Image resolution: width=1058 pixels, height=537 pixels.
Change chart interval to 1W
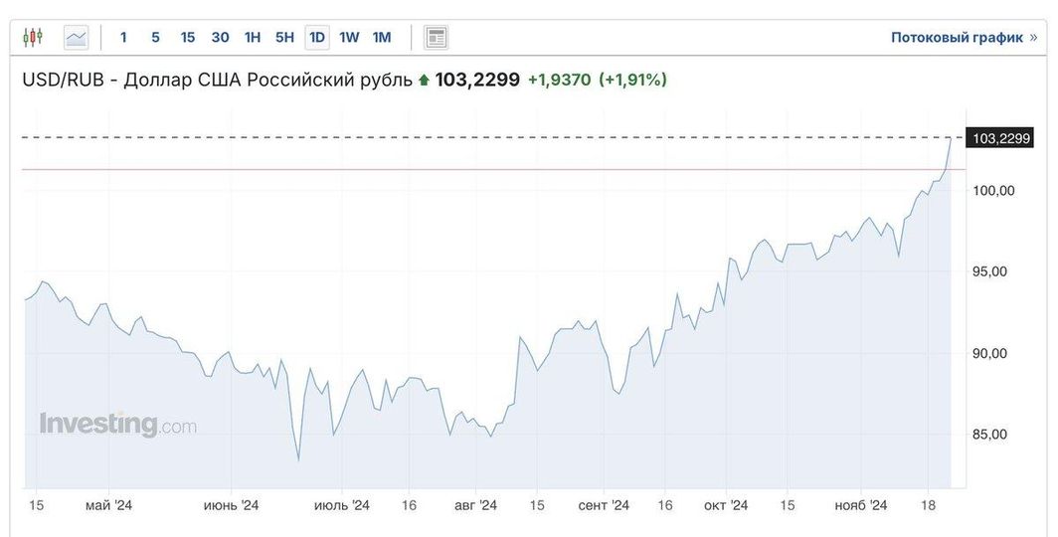[349, 38]
